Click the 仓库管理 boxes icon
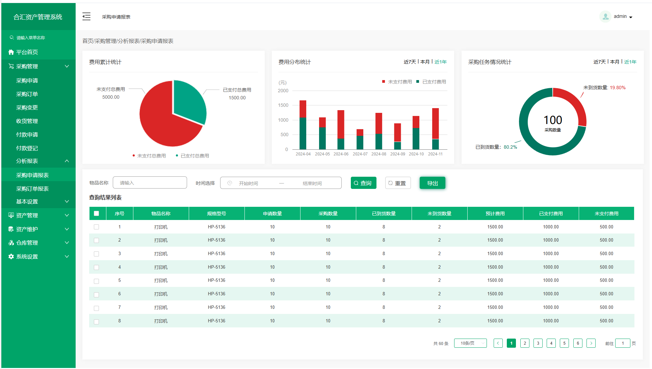The image size is (652, 369). click(11, 243)
